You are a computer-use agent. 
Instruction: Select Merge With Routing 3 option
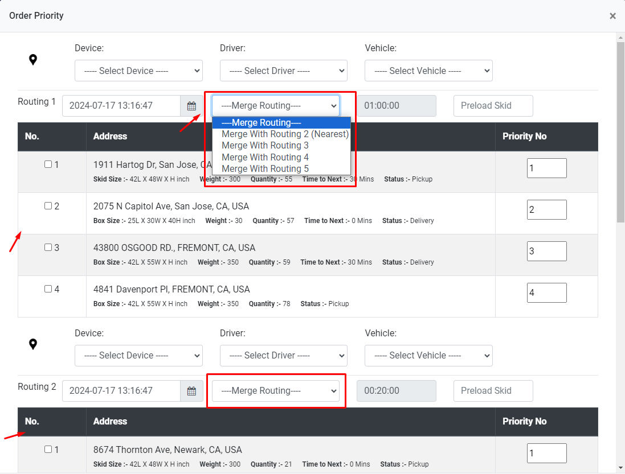281,146
